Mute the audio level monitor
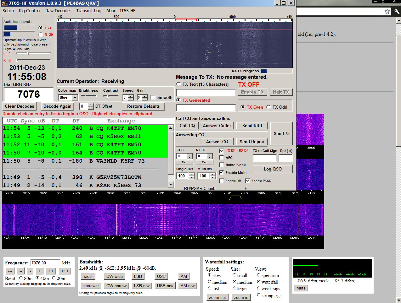The width and height of the screenshot is (401, 303). 301,288
